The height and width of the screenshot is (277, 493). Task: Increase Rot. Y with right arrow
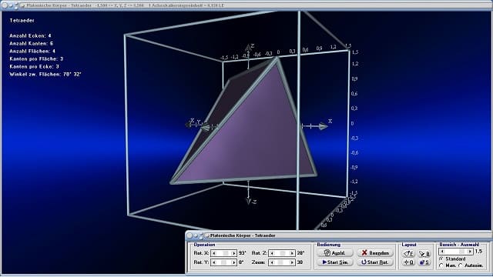(x=233, y=262)
